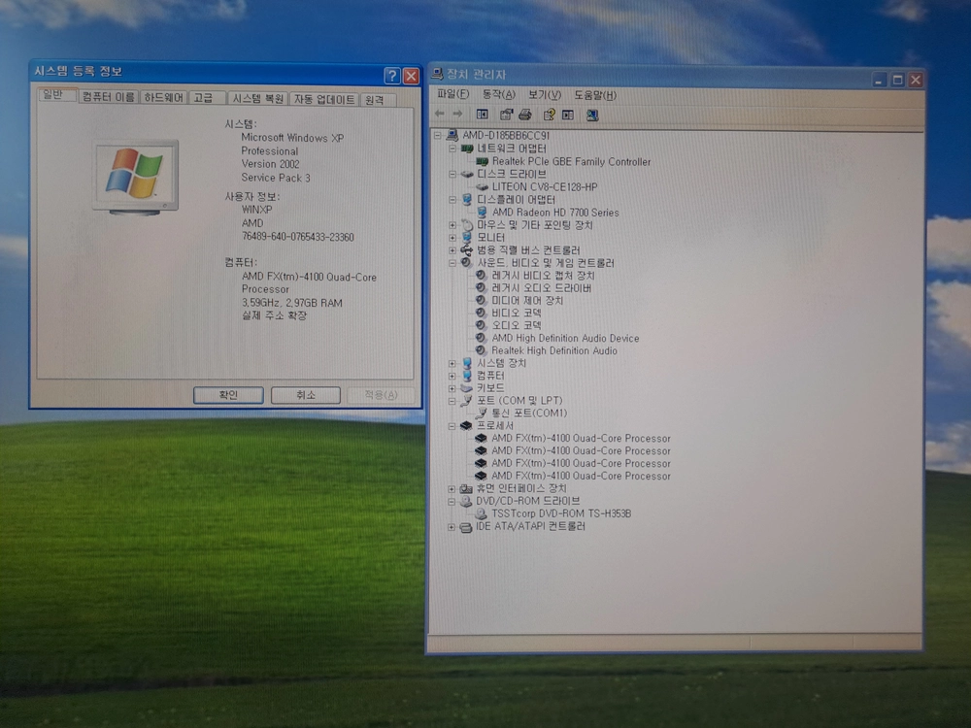Open the 보기(V) menu
The width and height of the screenshot is (971, 728).
click(545, 95)
